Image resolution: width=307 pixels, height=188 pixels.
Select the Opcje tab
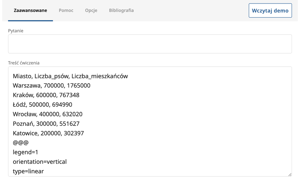91,10
